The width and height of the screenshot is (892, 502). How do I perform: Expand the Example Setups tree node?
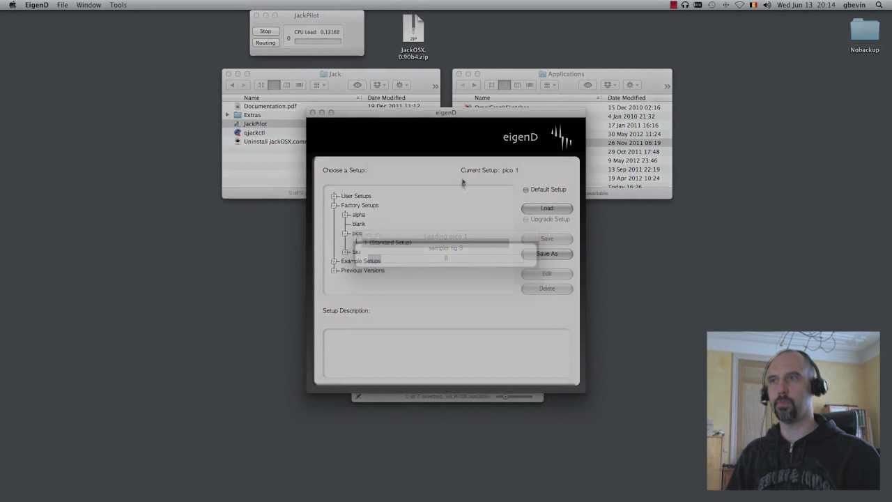pos(334,261)
